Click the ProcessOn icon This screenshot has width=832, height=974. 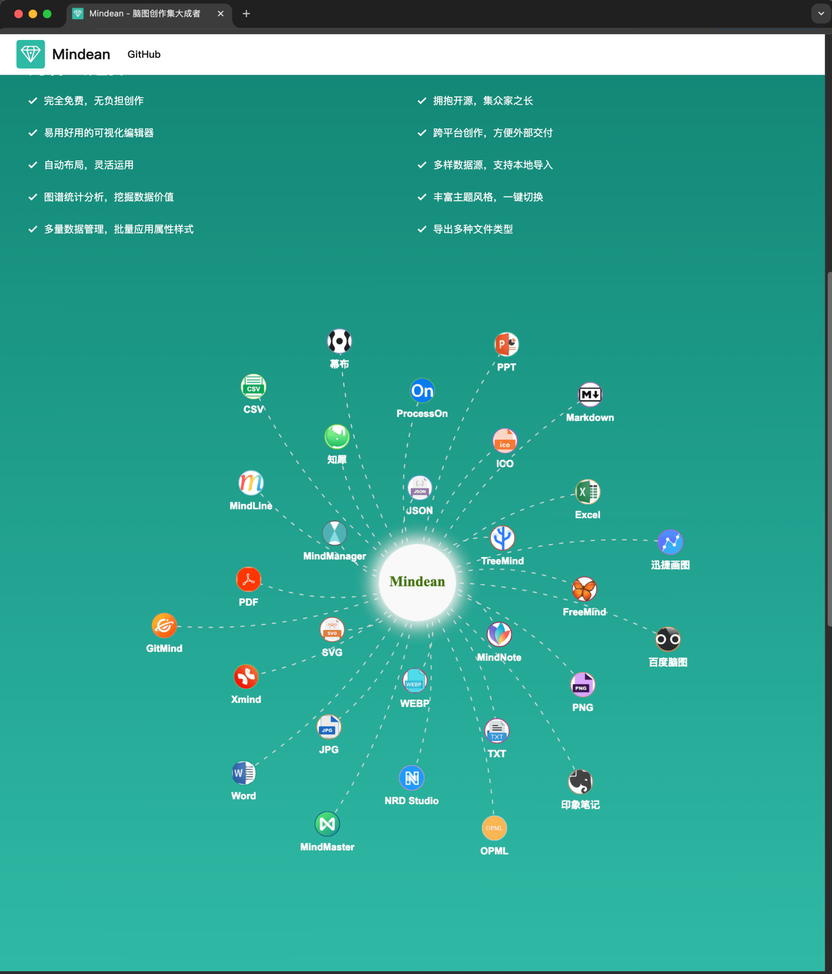tap(422, 390)
